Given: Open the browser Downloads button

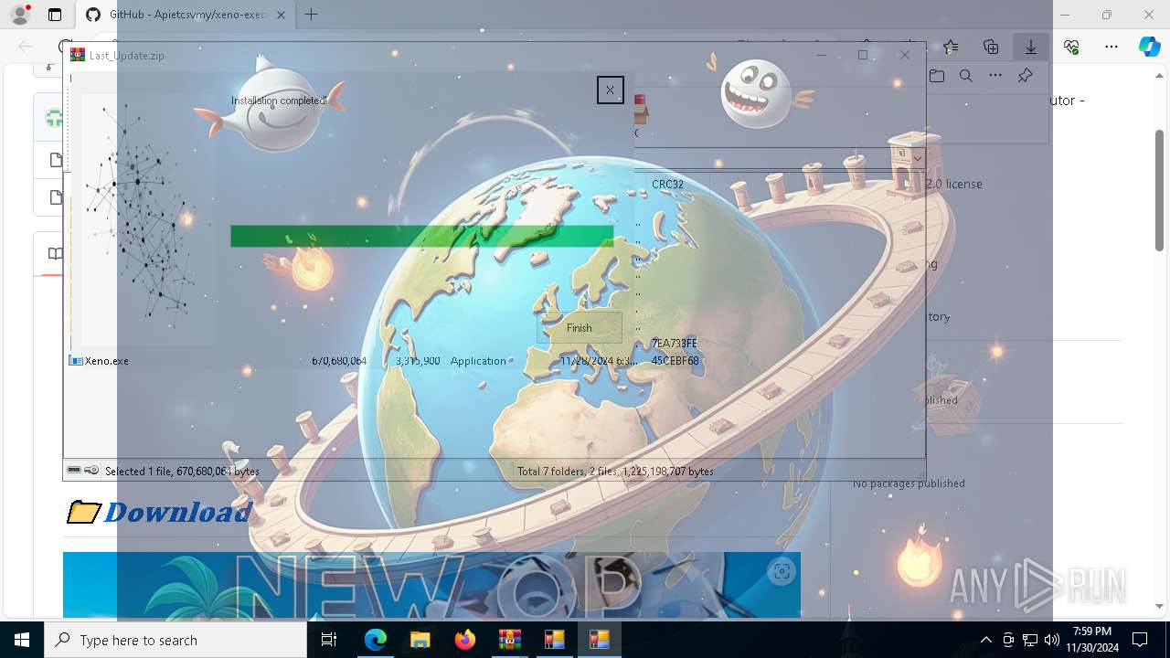Looking at the screenshot, I should point(1030,47).
